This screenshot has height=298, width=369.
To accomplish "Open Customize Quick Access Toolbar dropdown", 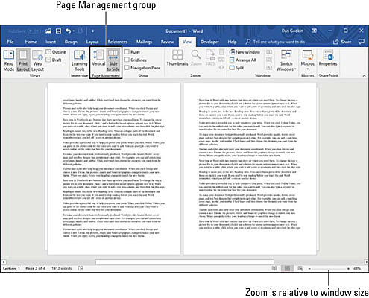I will point(92,31).
